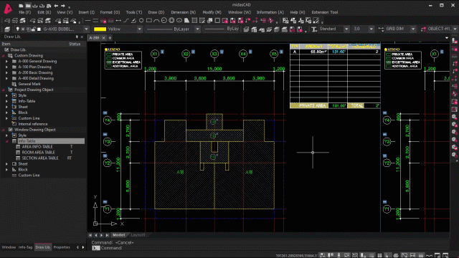Switch to the Properties panel tab
Viewport: 459px width, 258px height.
tap(62, 247)
